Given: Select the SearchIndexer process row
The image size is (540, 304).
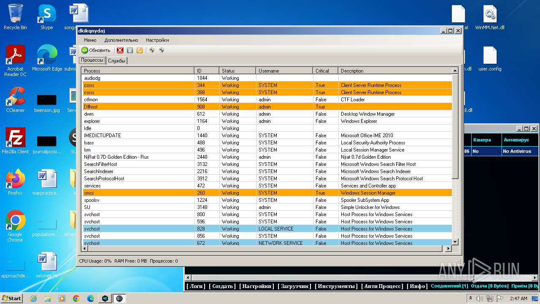Looking at the screenshot, I should (267, 171).
